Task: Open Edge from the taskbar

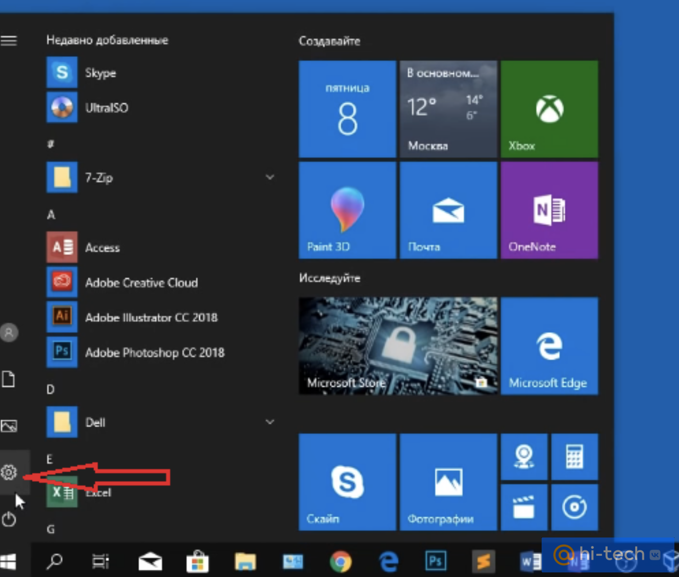Action: click(x=388, y=561)
